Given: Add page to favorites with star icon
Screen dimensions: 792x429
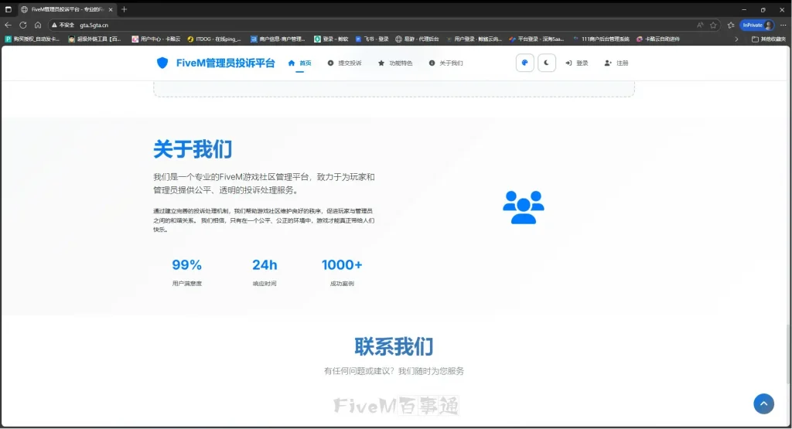Looking at the screenshot, I should pyautogui.click(x=713, y=25).
